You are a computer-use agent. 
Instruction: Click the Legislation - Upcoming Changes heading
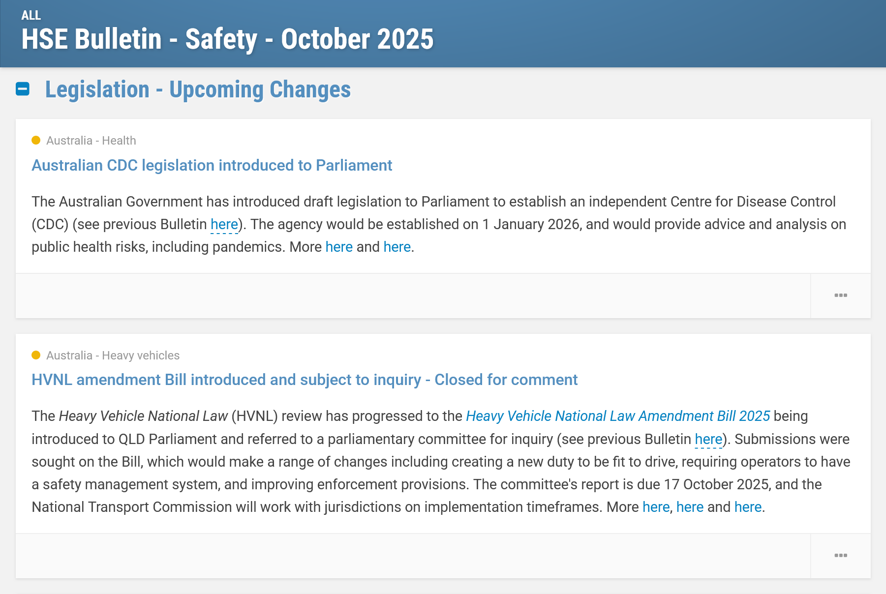point(198,89)
